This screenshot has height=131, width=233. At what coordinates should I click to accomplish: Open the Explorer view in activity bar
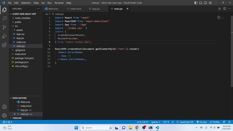(4, 10)
